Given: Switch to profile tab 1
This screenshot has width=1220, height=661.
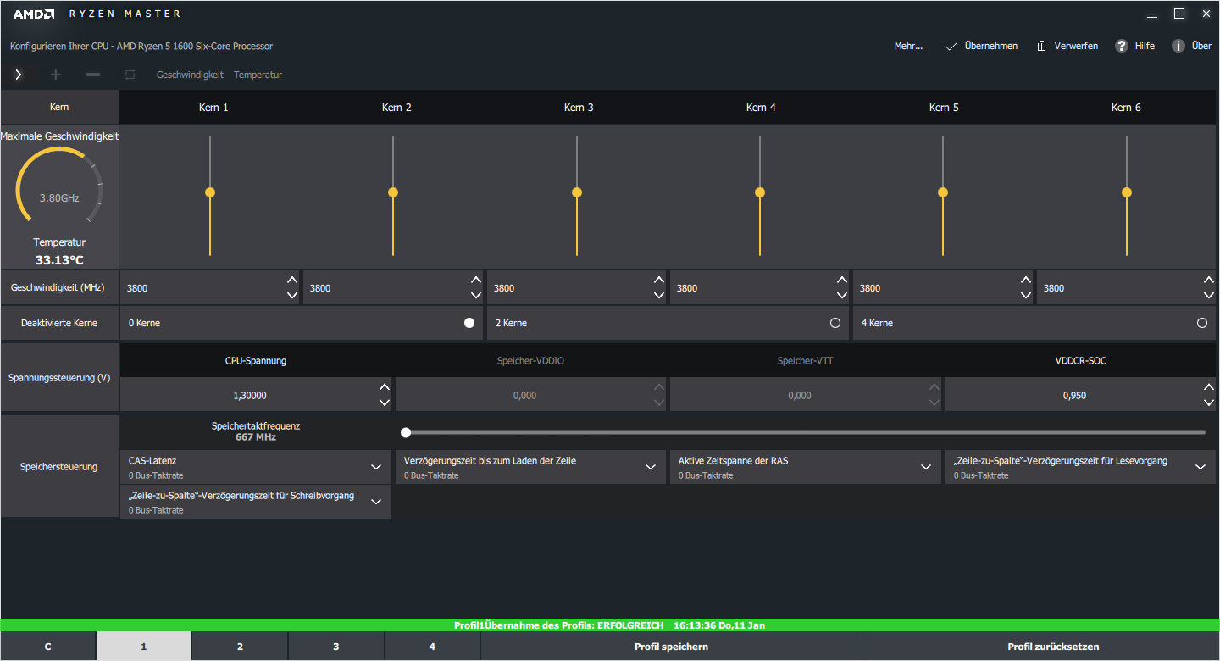Looking at the screenshot, I should 144,647.
